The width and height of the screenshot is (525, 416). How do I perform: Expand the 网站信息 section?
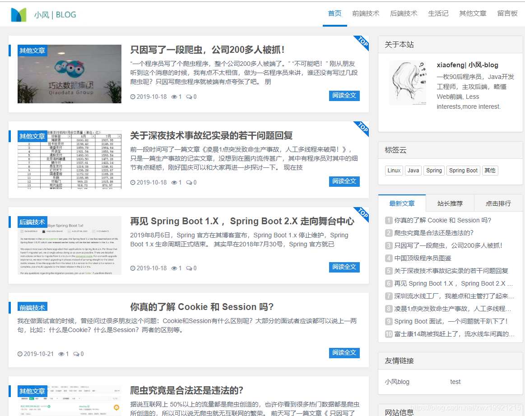pos(399,412)
